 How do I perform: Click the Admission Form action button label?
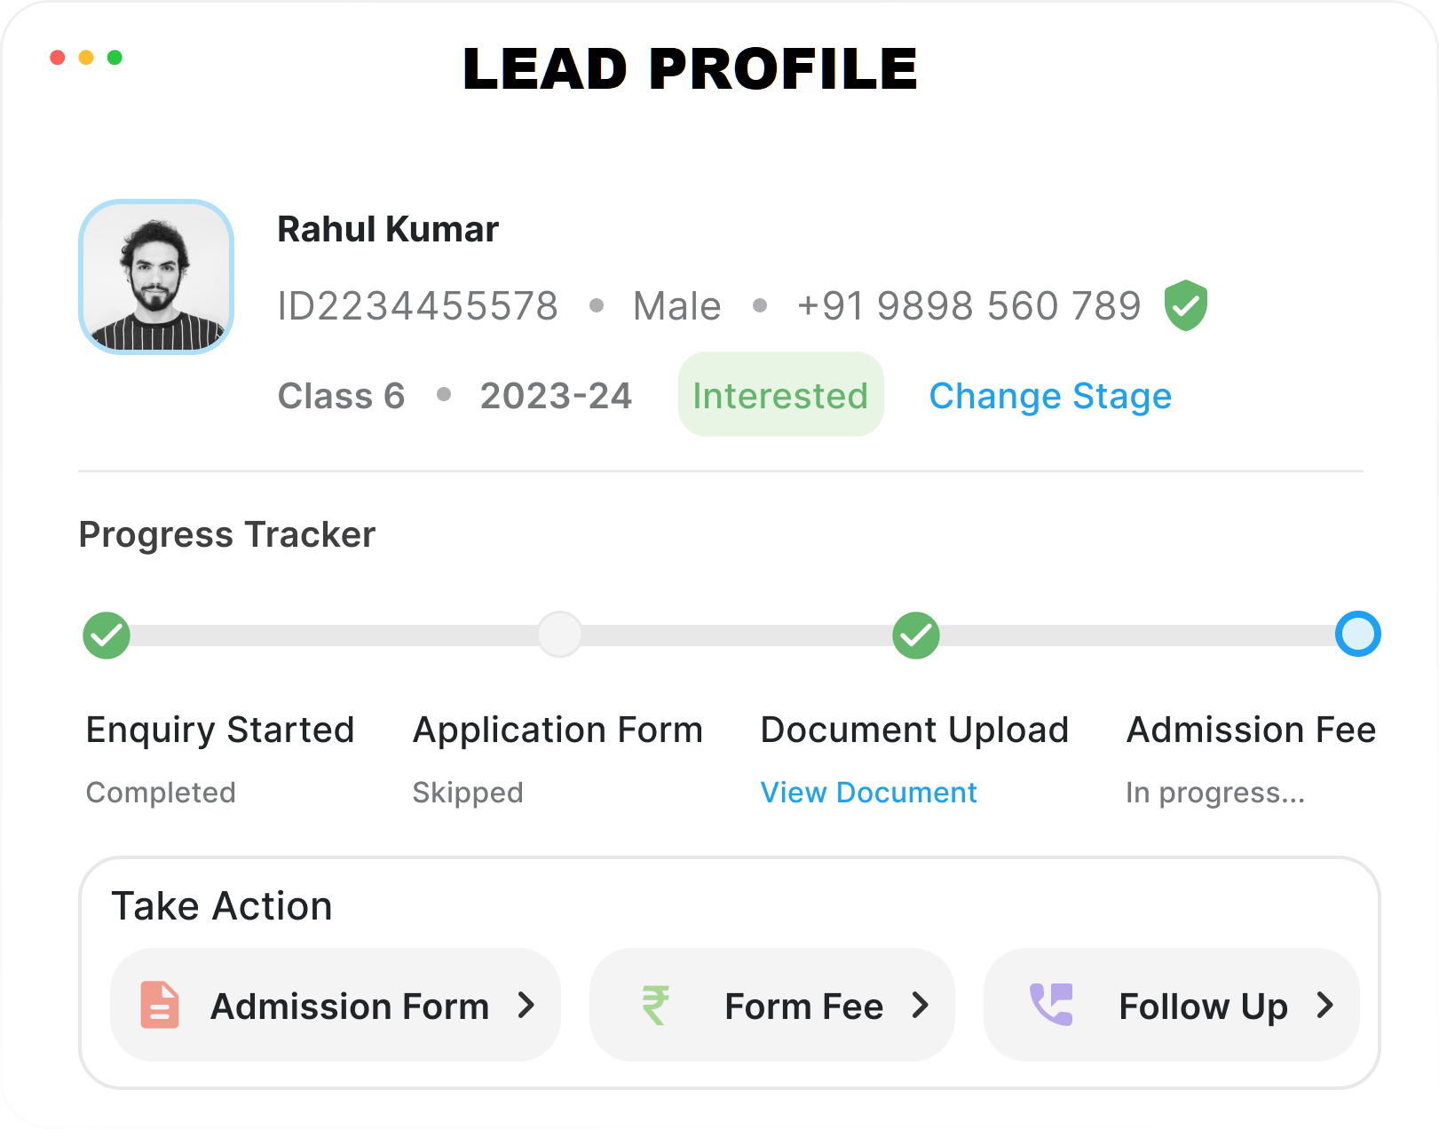350,1007
